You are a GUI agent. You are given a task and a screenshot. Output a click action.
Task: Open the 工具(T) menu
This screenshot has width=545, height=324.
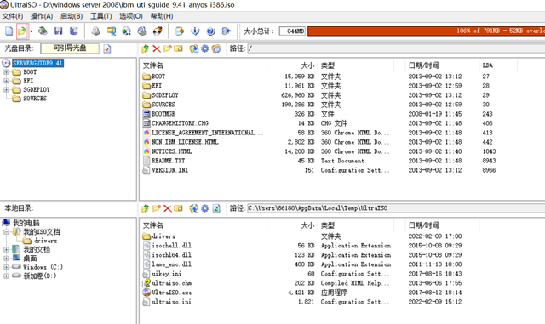[x=101, y=16]
